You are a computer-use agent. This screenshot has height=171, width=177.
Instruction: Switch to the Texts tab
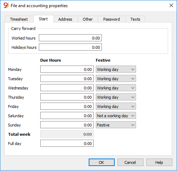(x=135, y=19)
